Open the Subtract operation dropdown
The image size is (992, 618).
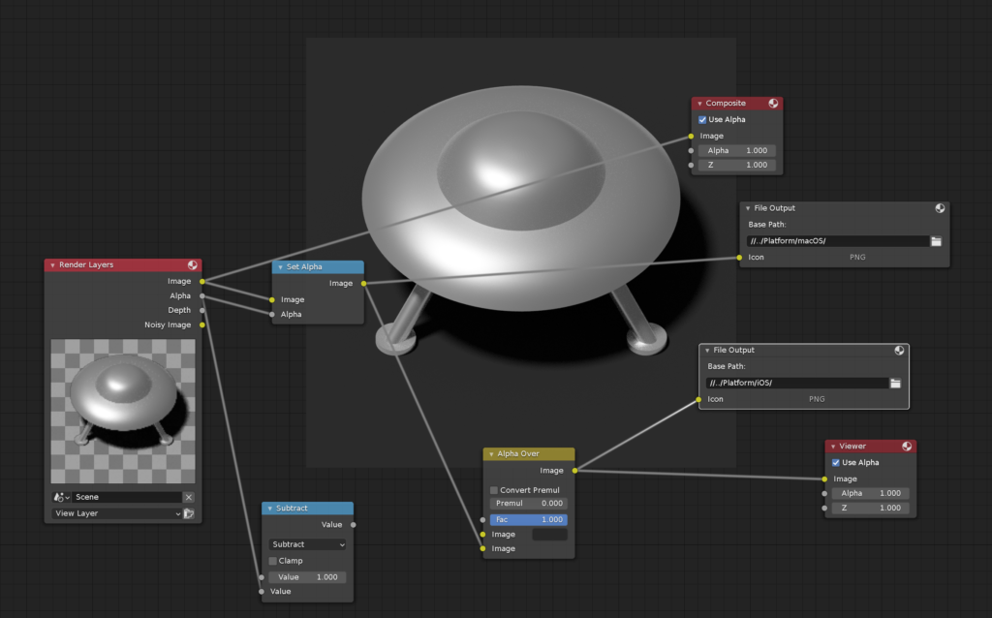tap(307, 544)
